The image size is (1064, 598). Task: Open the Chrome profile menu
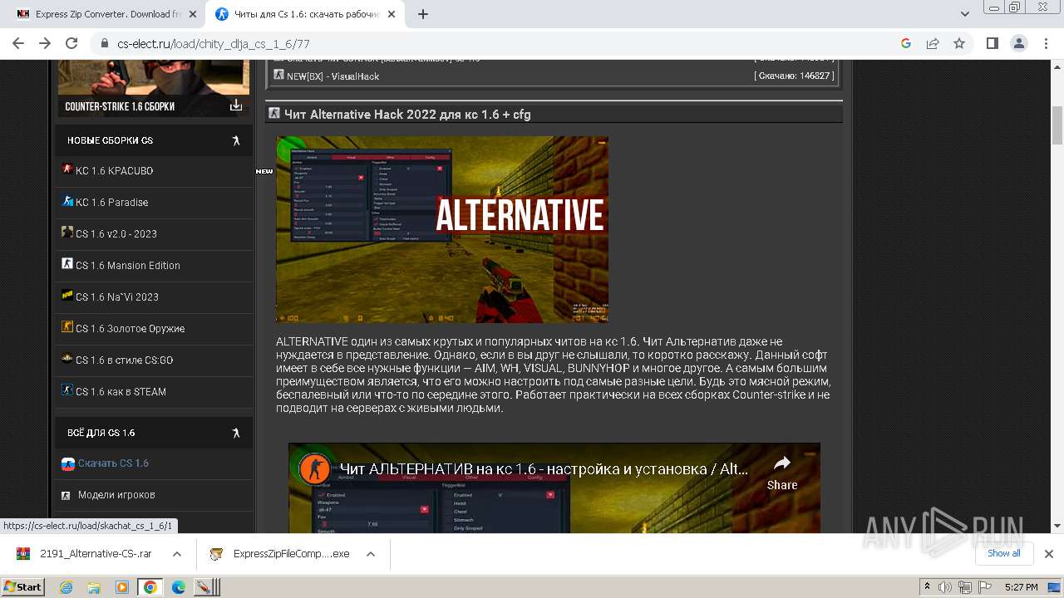[x=1018, y=43]
